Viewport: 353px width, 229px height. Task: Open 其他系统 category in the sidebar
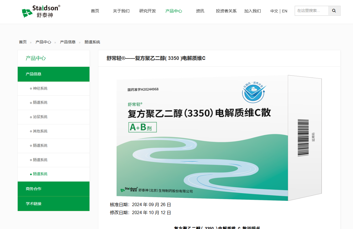[x=40, y=131]
